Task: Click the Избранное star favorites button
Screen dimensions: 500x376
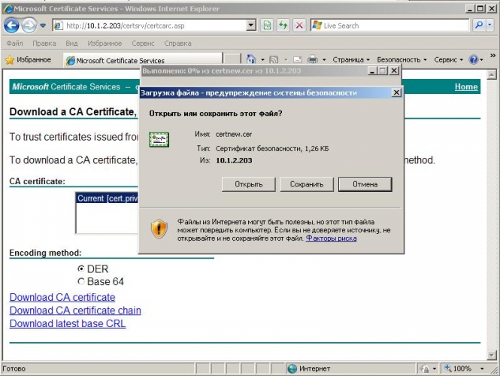Action: [28, 59]
